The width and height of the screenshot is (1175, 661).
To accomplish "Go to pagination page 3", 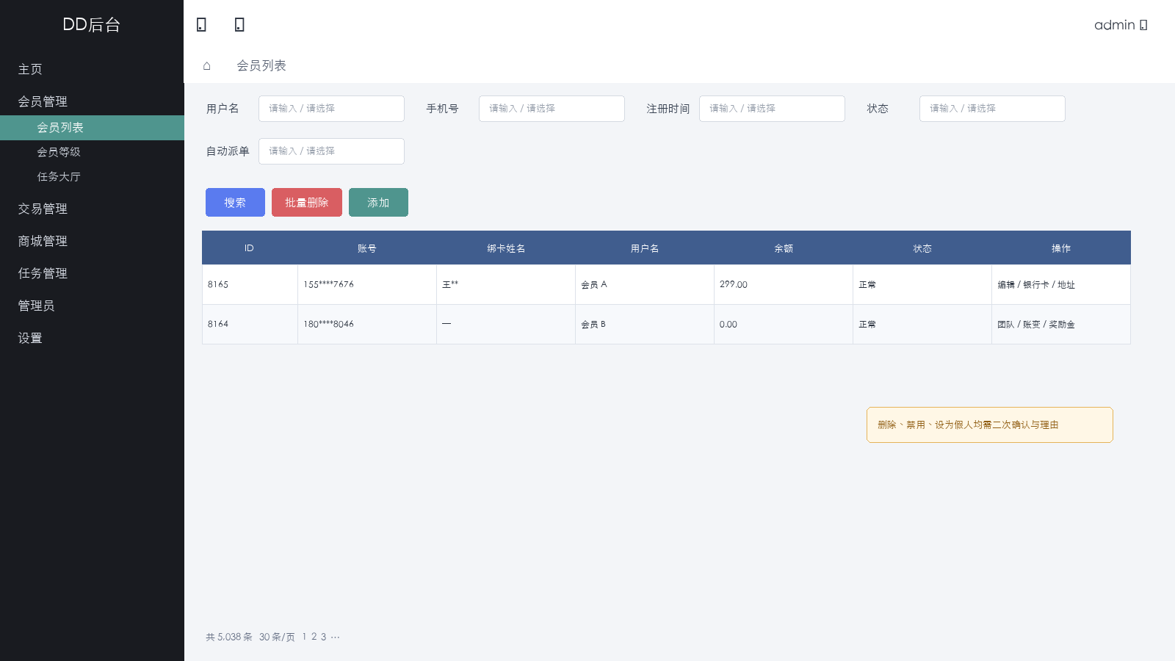I will tap(323, 637).
